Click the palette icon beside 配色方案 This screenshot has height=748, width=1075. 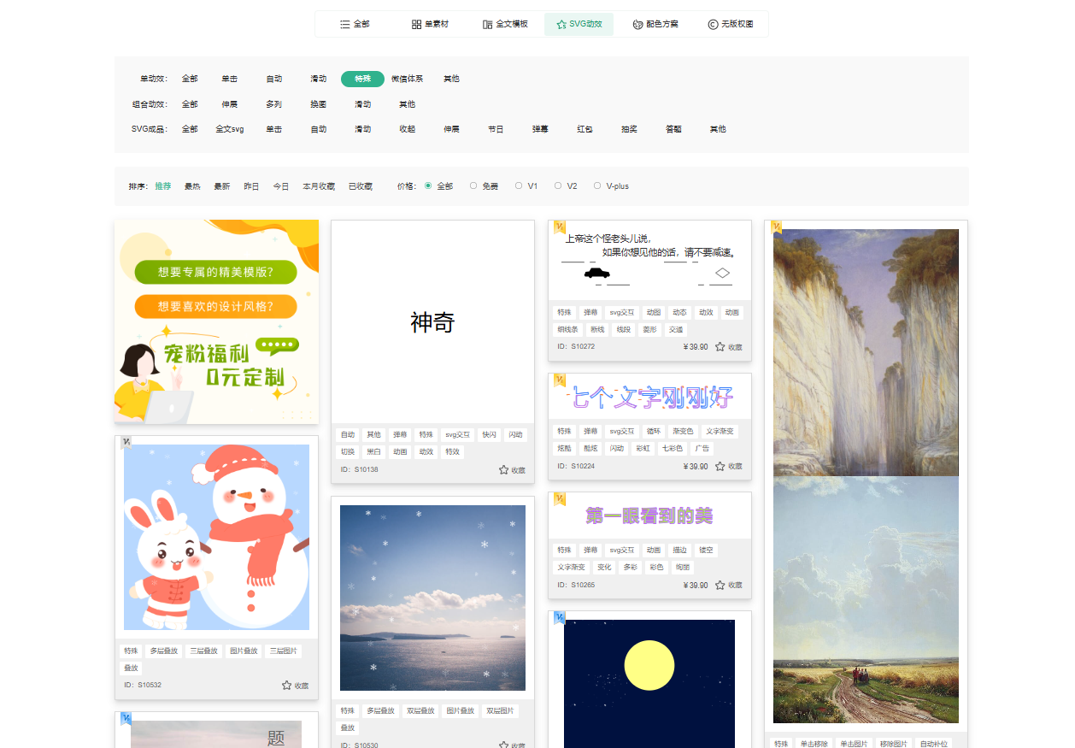coord(636,24)
